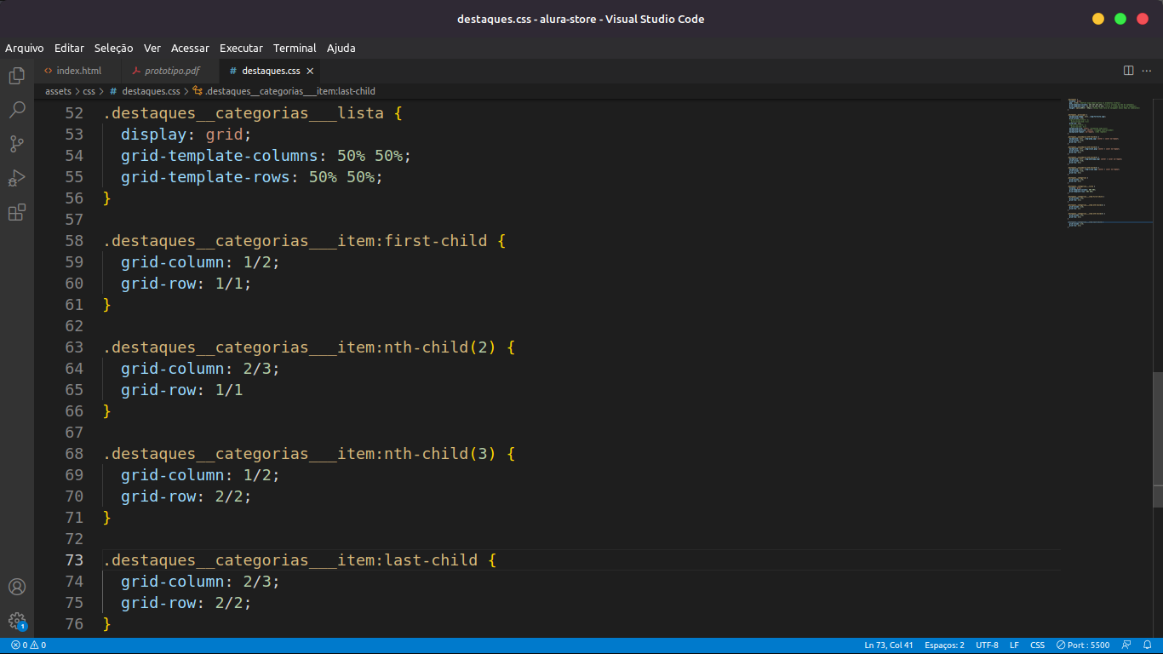Open Acessar menu
This screenshot has width=1163, height=654.
click(x=190, y=48)
